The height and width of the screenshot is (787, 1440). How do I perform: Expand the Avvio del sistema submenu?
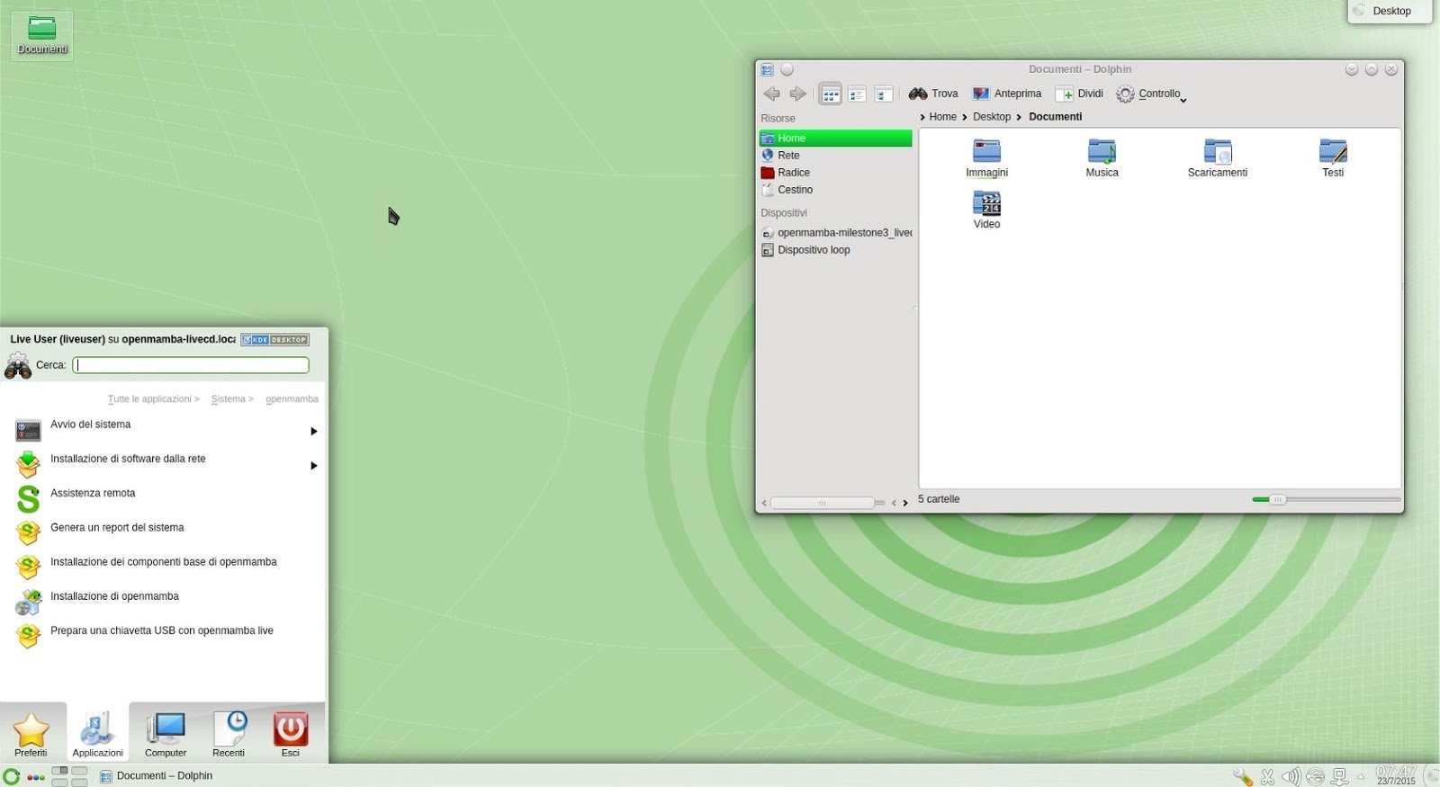pos(313,432)
